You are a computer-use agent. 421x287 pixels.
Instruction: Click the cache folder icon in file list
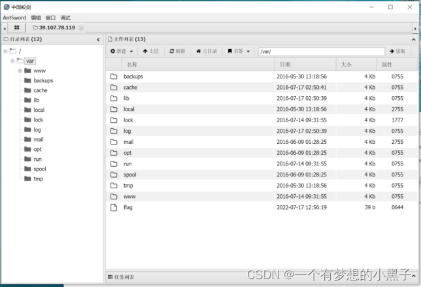pyautogui.click(x=114, y=88)
